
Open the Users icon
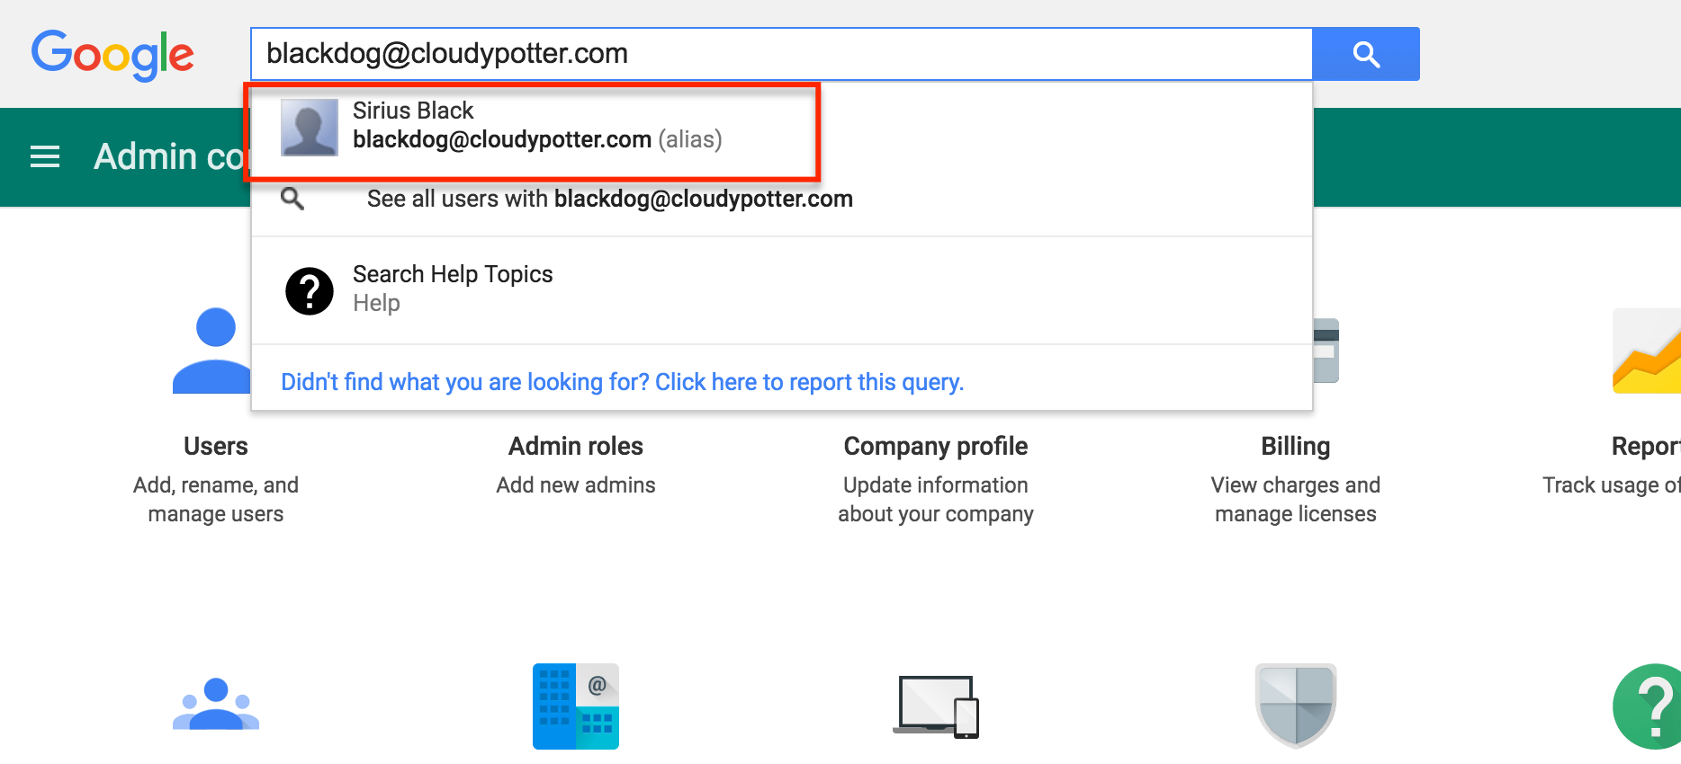click(x=212, y=351)
